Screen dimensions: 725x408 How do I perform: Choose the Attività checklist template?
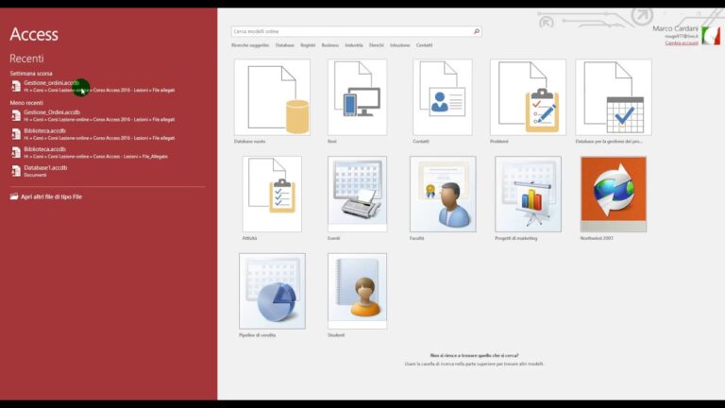[x=272, y=194]
